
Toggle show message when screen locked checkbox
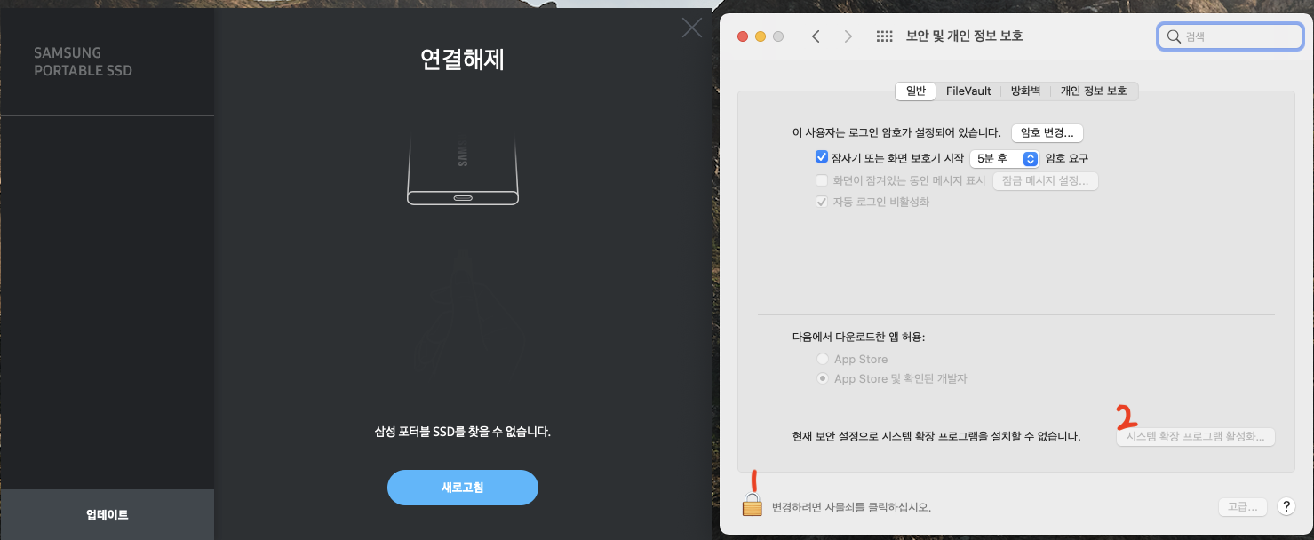pyautogui.click(x=822, y=180)
